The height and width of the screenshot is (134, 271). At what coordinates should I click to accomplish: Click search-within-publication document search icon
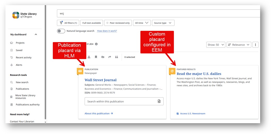coord(159,101)
